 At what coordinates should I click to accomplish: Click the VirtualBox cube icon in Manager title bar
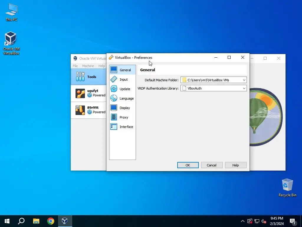pyautogui.click(x=75, y=58)
